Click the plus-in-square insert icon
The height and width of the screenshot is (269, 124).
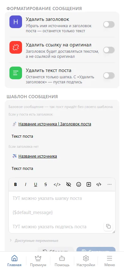(x=89, y=184)
